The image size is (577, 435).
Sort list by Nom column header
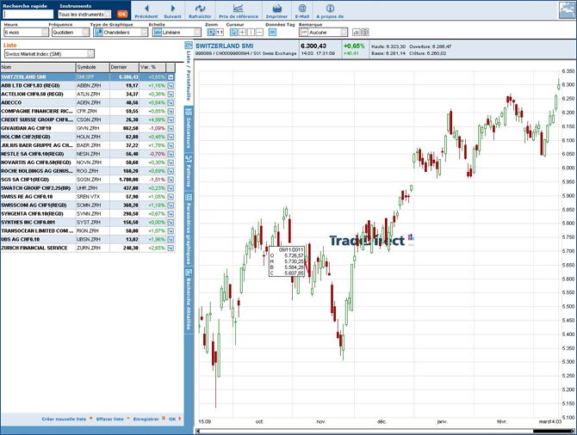click(38, 67)
